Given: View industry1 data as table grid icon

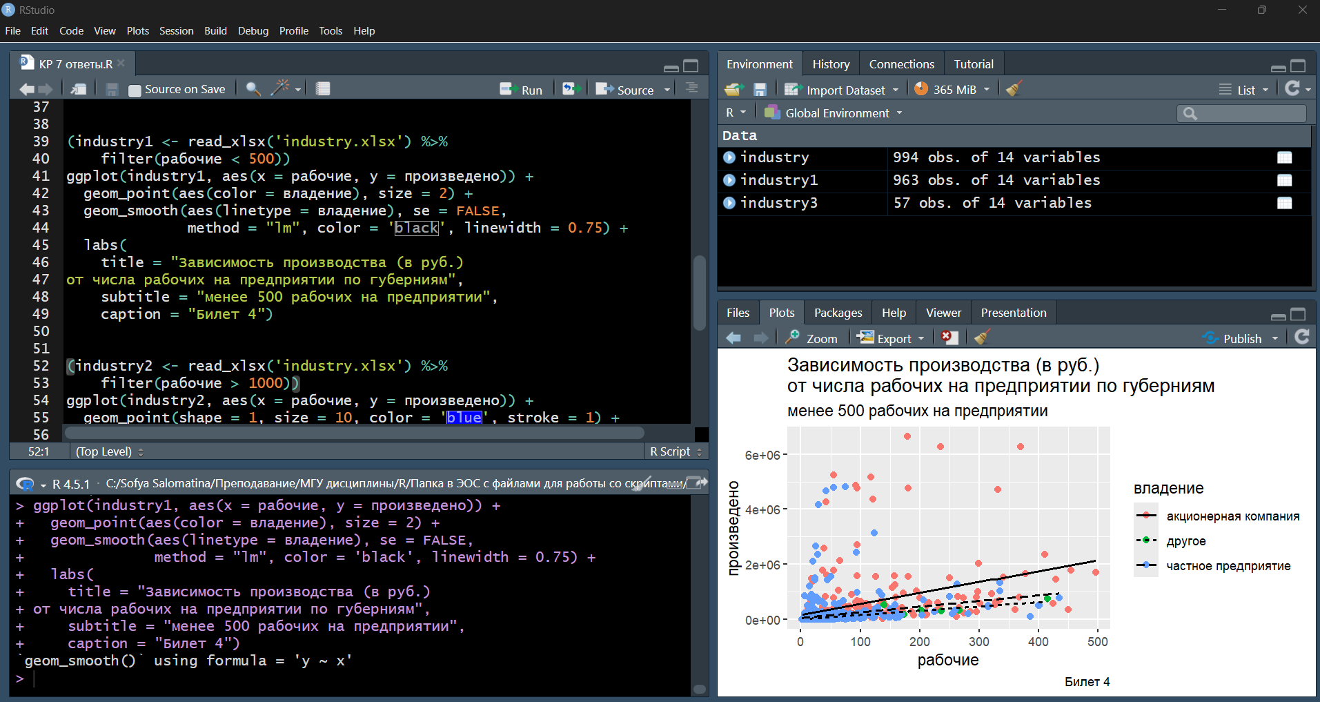Looking at the screenshot, I should (x=1284, y=180).
